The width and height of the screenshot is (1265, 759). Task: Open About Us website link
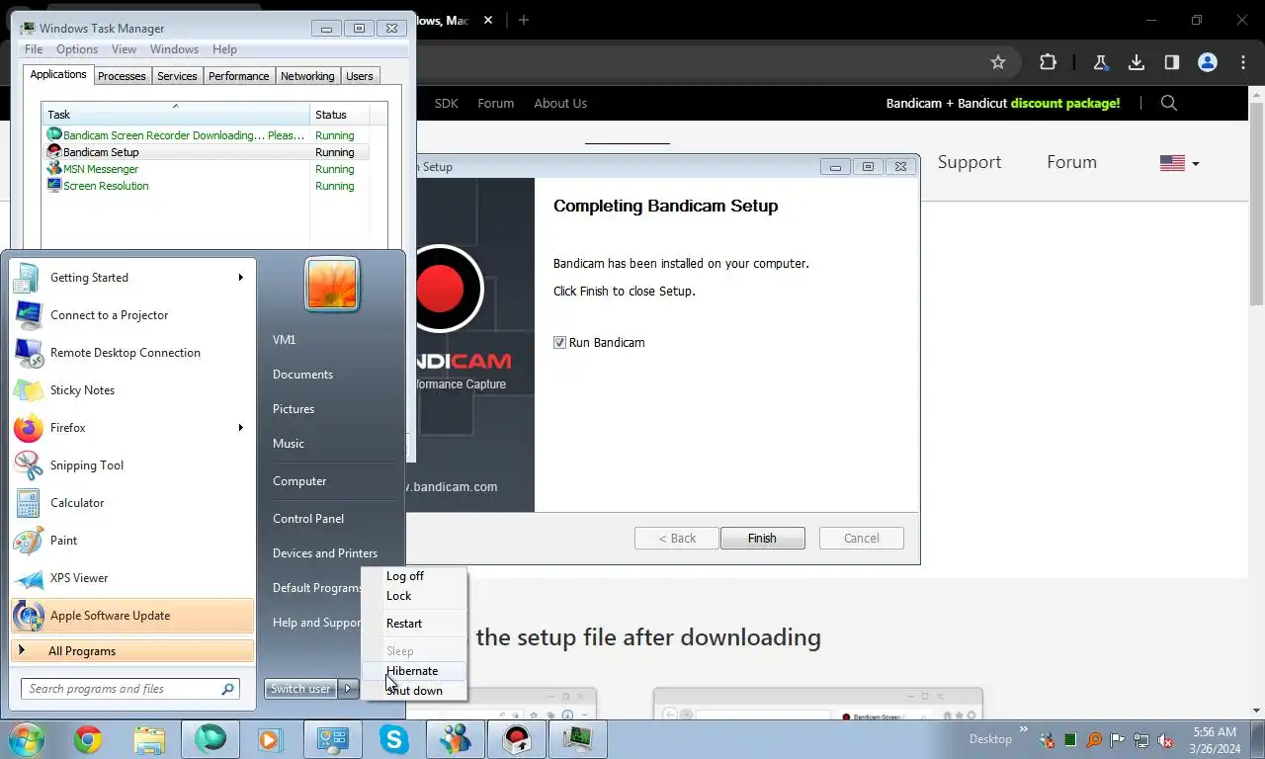tap(560, 103)
